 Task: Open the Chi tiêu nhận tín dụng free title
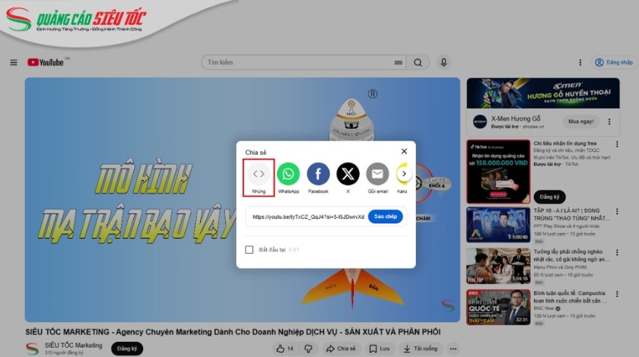[x=565, y=144]
